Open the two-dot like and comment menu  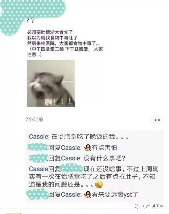coord(157,120)
